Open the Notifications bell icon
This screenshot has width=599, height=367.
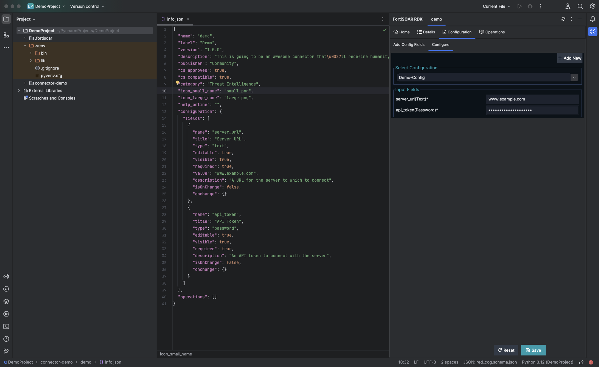[592, 19]
